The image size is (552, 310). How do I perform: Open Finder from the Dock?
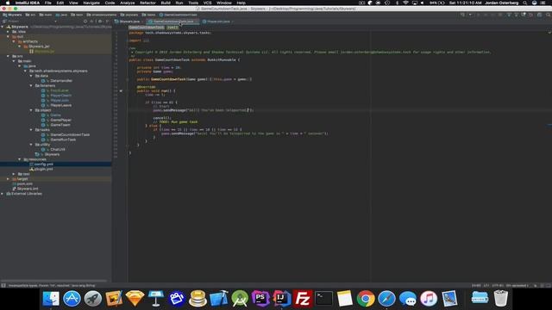(x=51, y=299)
